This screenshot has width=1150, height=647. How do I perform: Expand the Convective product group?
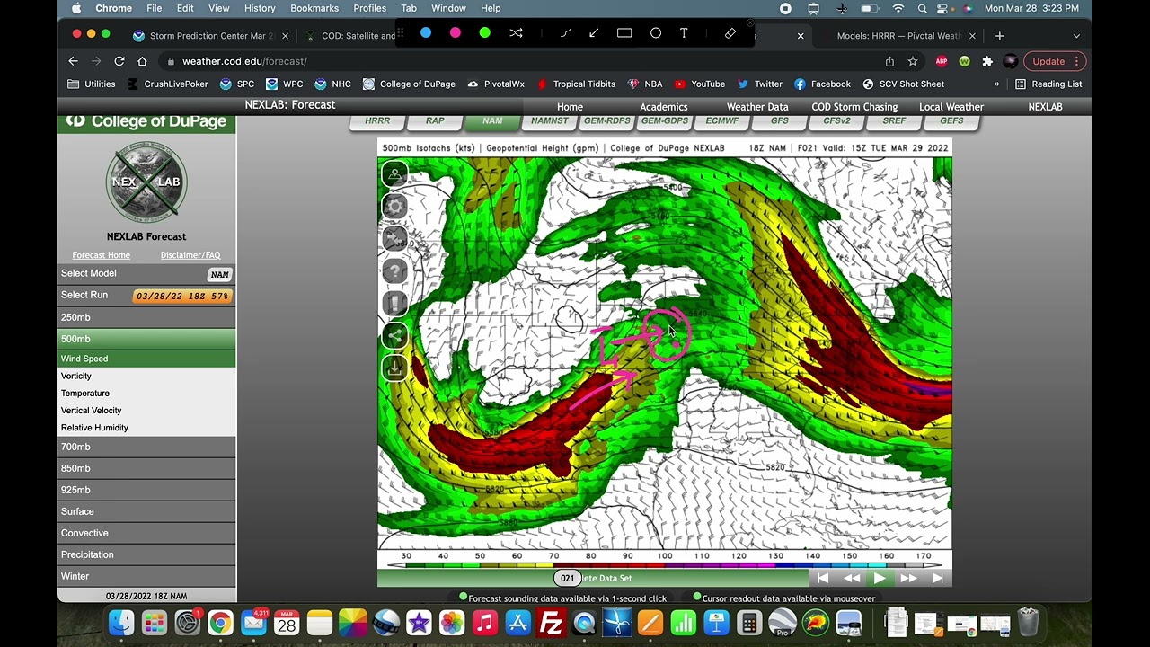coord(146,533)
